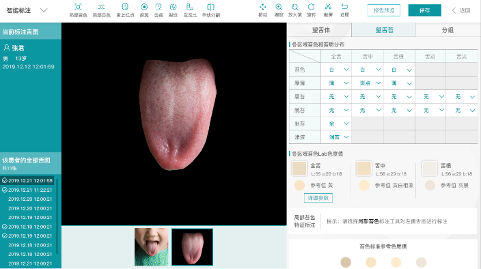The width and height of the screenshot is (481, 269).
Task: Click the 全舌 Lab color swatch
Action: point(299,168)
